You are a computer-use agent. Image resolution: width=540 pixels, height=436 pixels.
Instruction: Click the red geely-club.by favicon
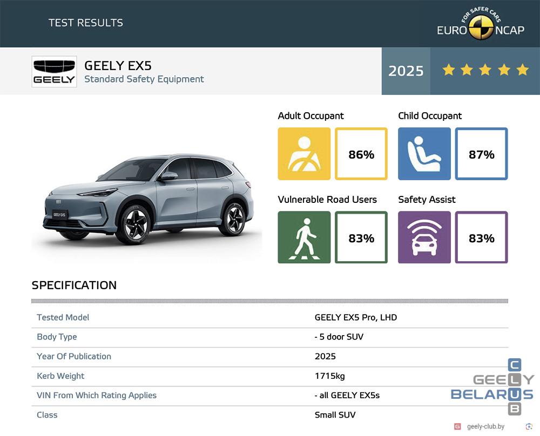pos(457,426)
